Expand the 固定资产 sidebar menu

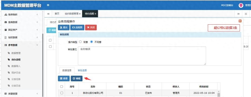pos(21,30)
